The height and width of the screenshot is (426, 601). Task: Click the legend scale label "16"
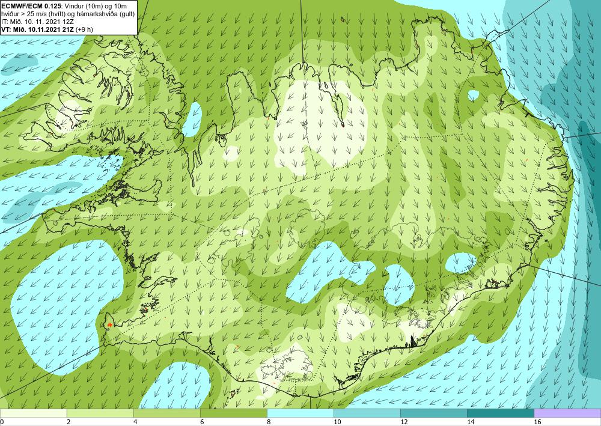(537, 422)
